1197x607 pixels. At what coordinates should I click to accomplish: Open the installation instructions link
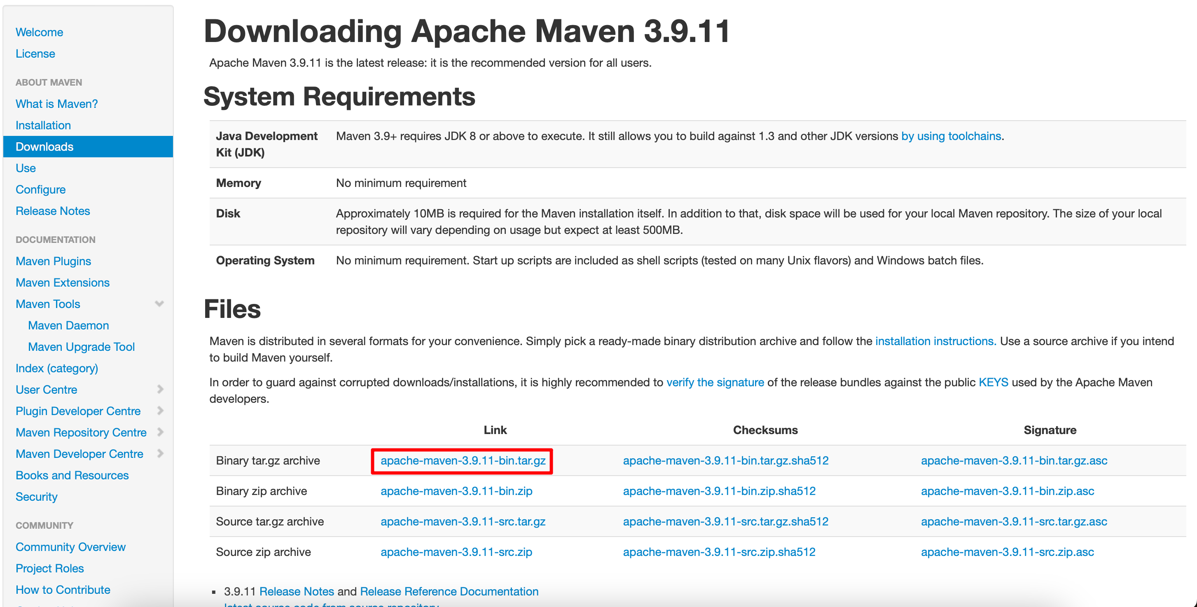point(935,341)
